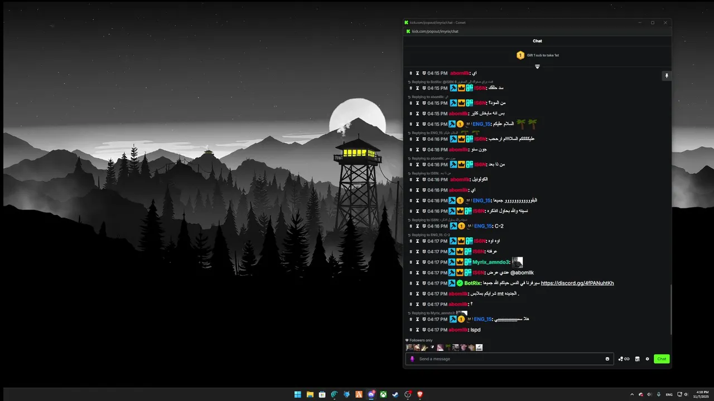The height and width of the screenshot is (401, 714).
Task: Open Myrix_amndo3's user profile
Action: click(491, 262)
